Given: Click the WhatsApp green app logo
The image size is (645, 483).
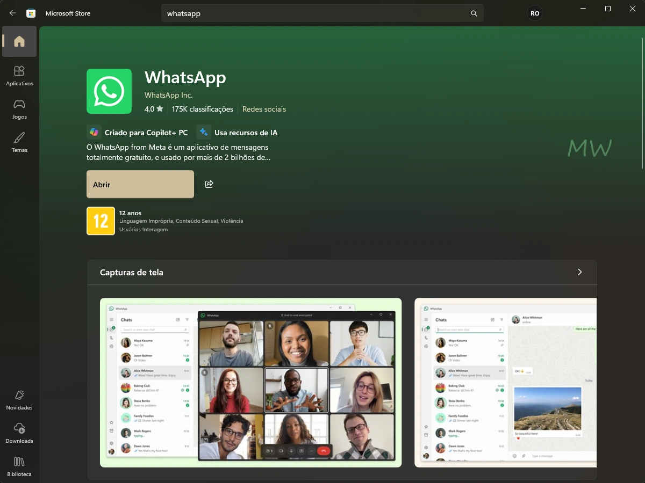Looking at the screenshot, I should tap(109, 91).
